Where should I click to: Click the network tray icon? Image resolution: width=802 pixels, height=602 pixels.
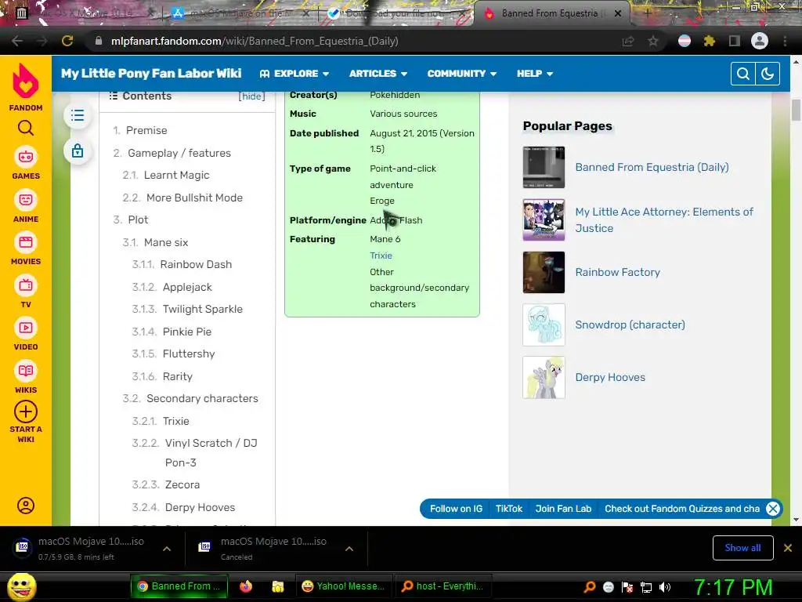[x=646, y=586]
